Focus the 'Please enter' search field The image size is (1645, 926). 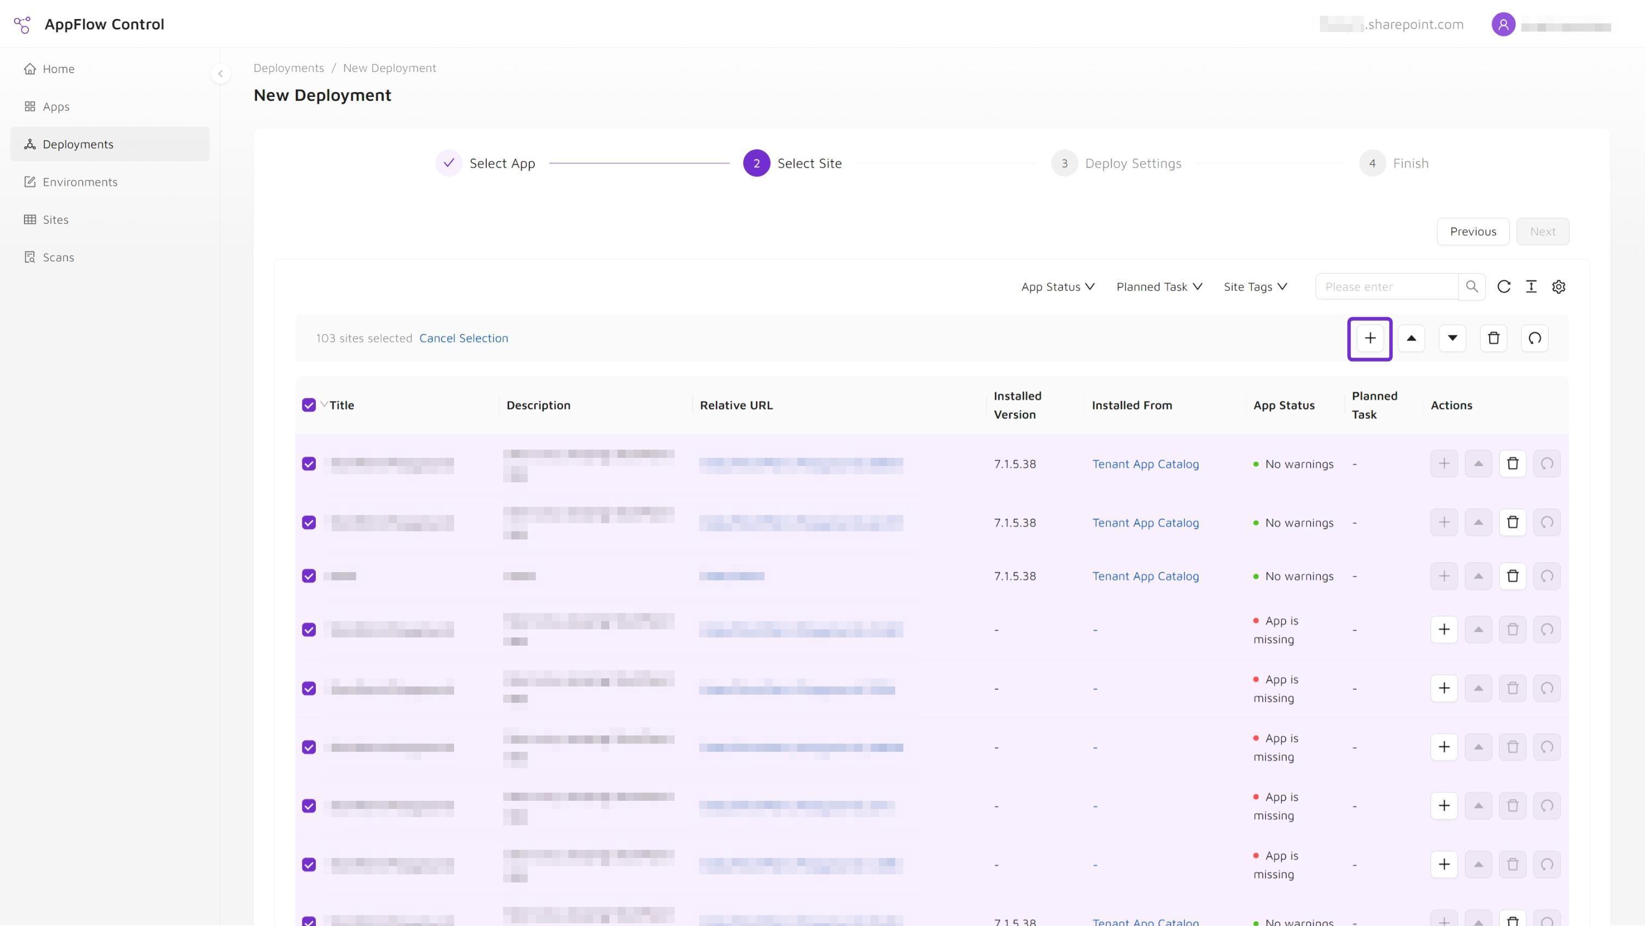point(1387,287)
